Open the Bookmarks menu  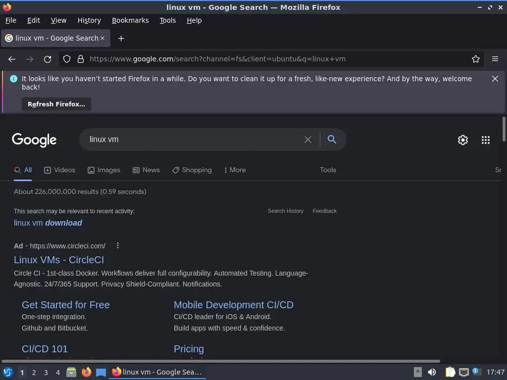(x=130, y=20)
